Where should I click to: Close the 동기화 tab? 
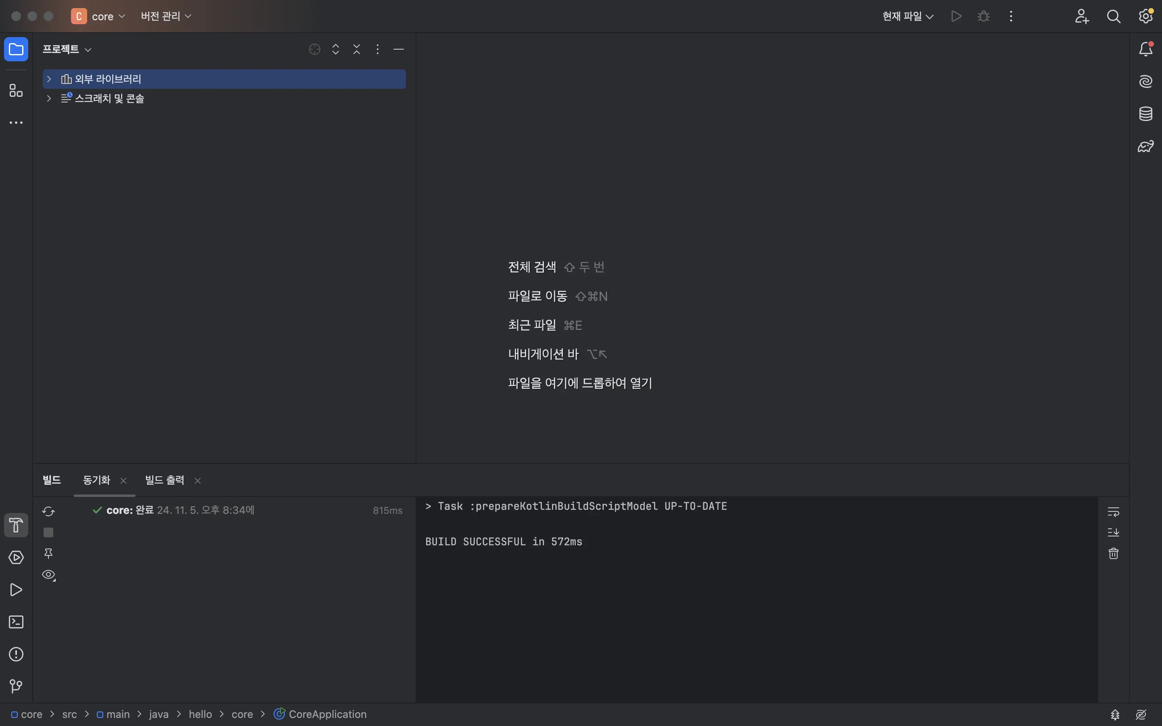pyautogui.click(x=123, y=481)
